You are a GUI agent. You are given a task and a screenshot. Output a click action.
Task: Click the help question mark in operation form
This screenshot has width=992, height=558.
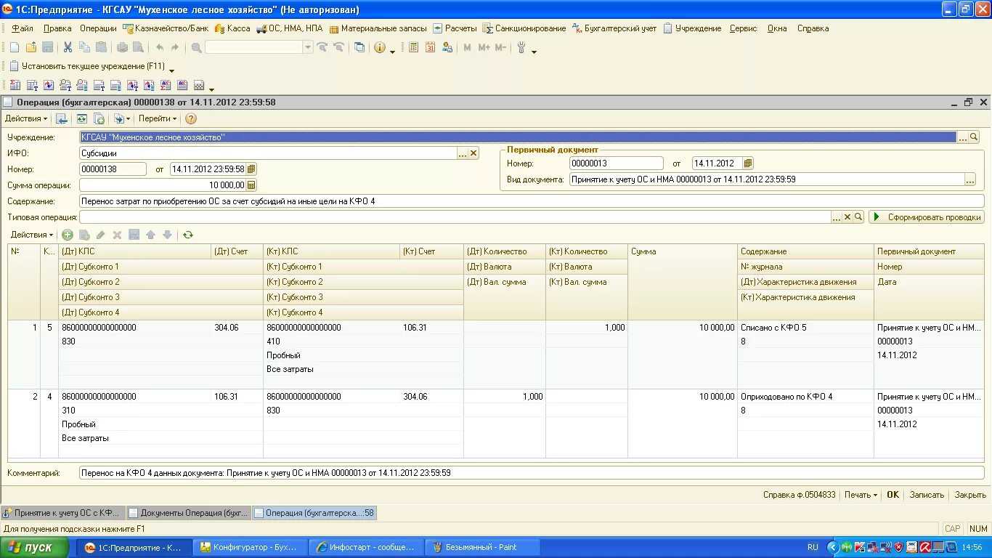pos(191,118)
